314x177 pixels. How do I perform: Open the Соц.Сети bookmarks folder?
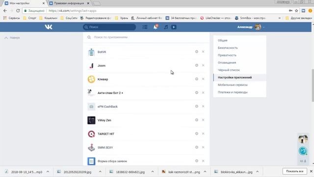69,18
